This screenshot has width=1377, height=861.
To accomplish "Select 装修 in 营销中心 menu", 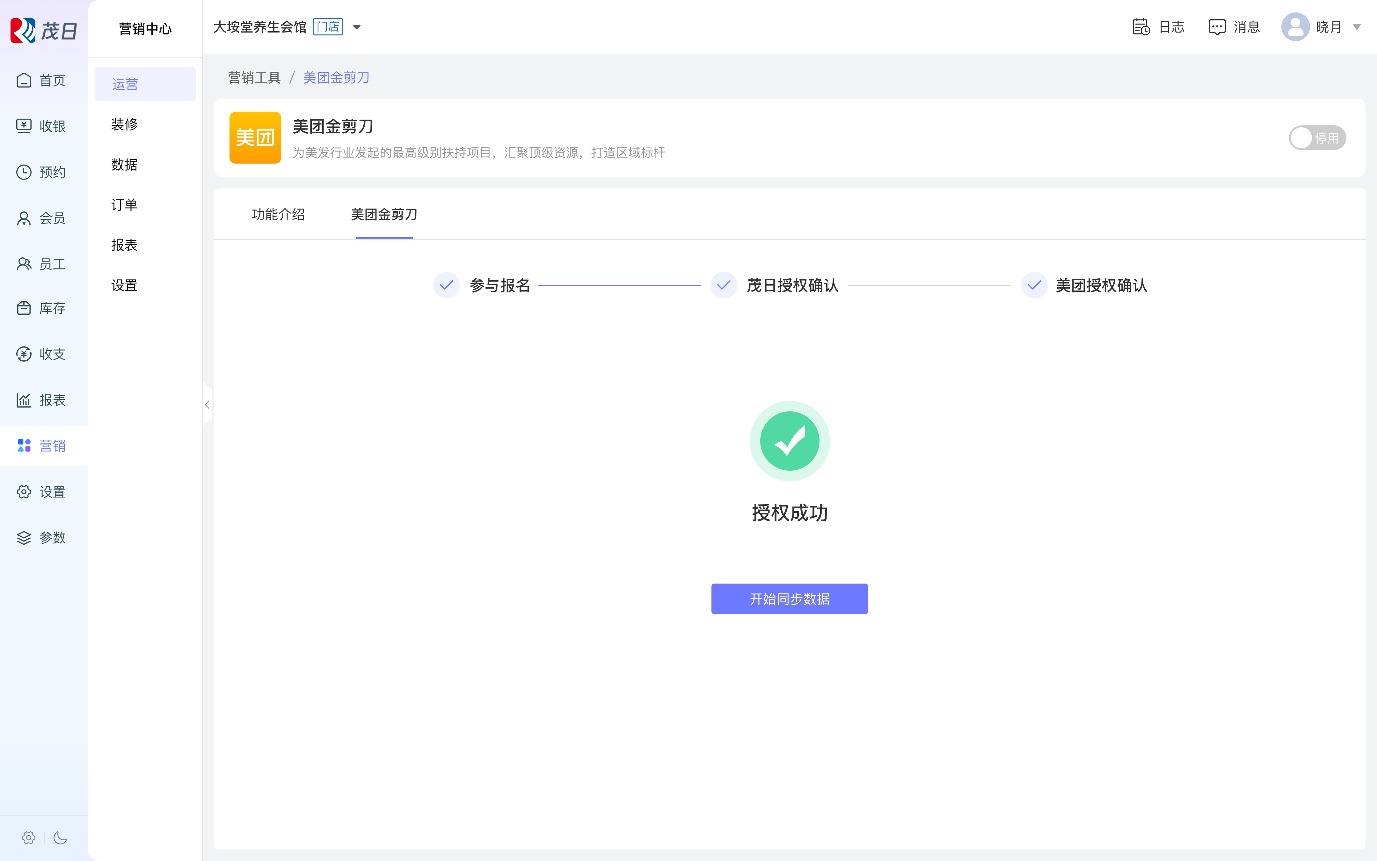I will coord(125,124).
